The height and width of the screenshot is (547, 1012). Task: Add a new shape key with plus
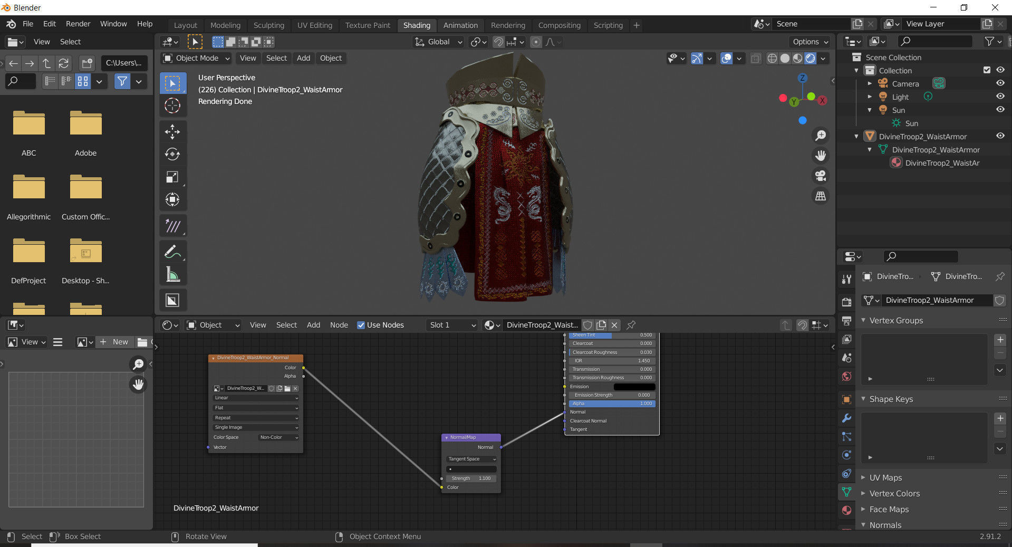click(x=1000, y=418)
